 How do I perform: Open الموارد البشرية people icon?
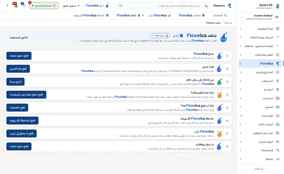coord(277,142)
